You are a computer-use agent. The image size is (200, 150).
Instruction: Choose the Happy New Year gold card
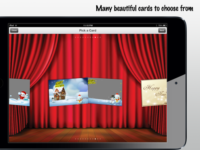click(x=154, y=92)
